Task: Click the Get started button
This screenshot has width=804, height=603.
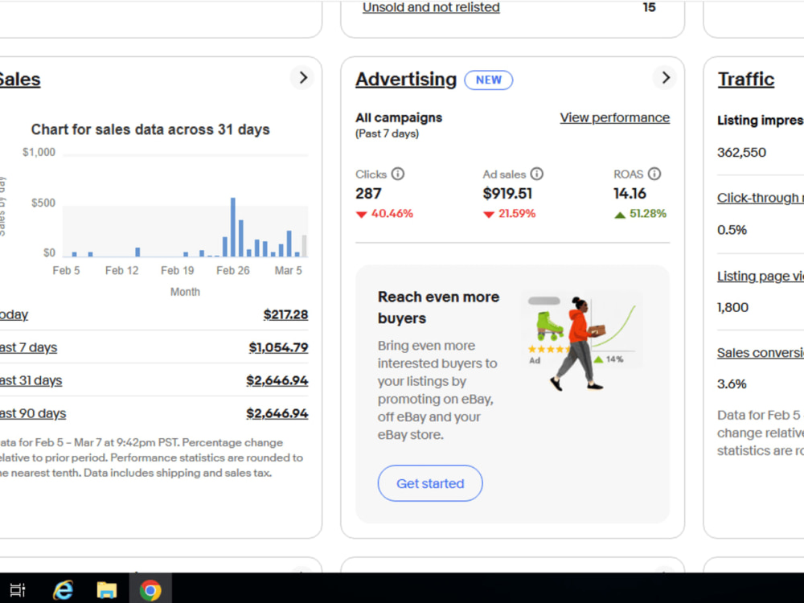Action: [430, 483]
